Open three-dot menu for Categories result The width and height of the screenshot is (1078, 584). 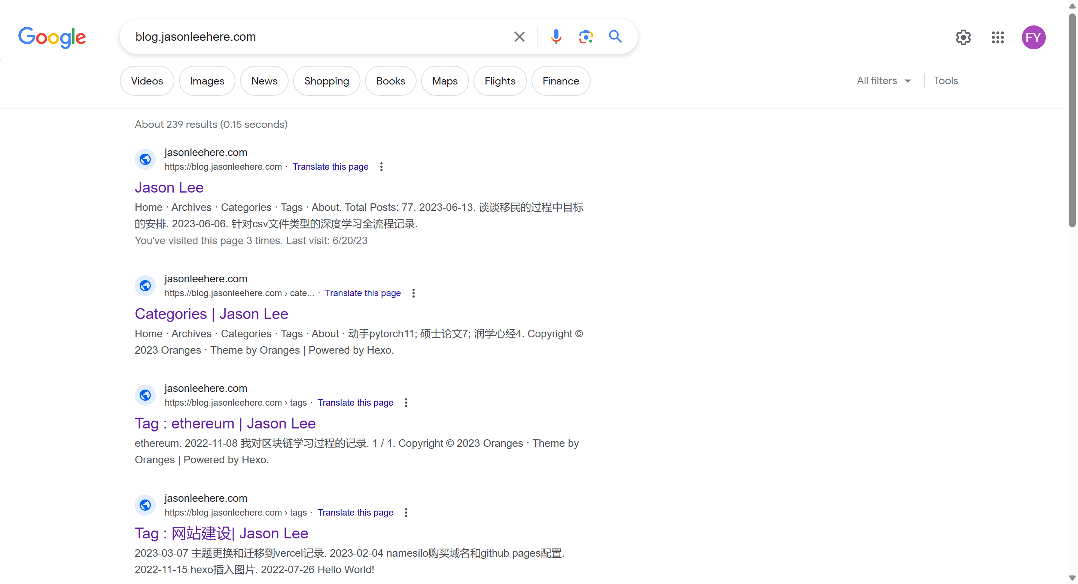[413, 293]
